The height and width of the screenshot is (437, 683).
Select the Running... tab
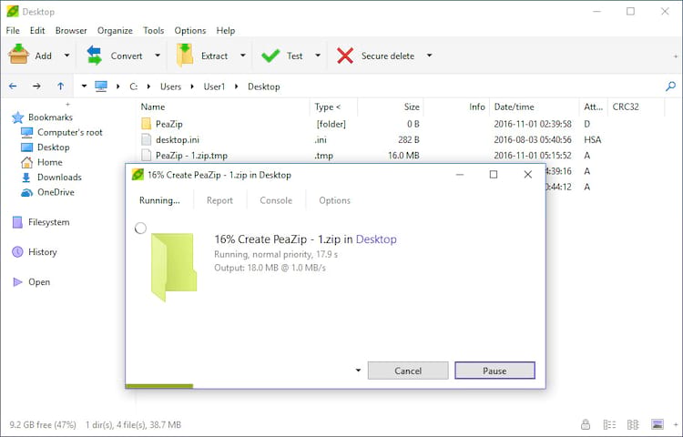(159, 200)
